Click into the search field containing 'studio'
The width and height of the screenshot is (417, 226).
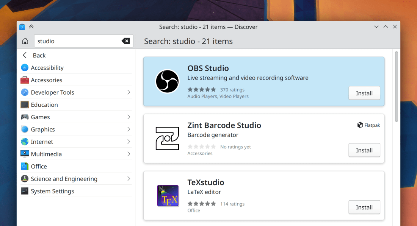pyautogui.click(x=76, y=41)
